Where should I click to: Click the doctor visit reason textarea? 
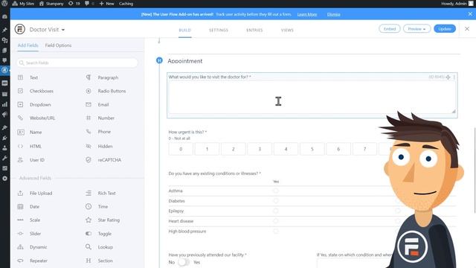(x=312, y=98)
